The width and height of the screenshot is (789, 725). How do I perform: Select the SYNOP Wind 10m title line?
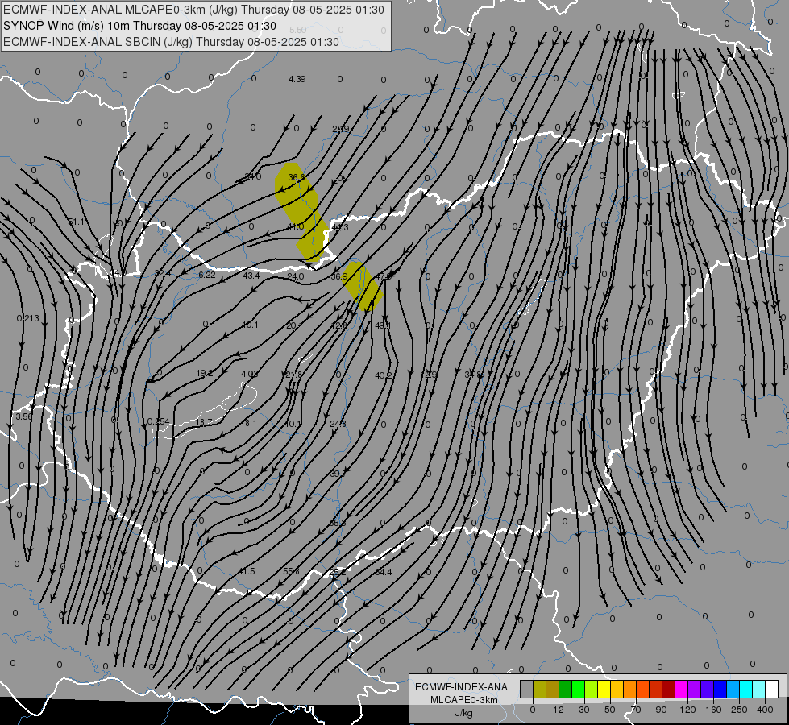point(139,26)
